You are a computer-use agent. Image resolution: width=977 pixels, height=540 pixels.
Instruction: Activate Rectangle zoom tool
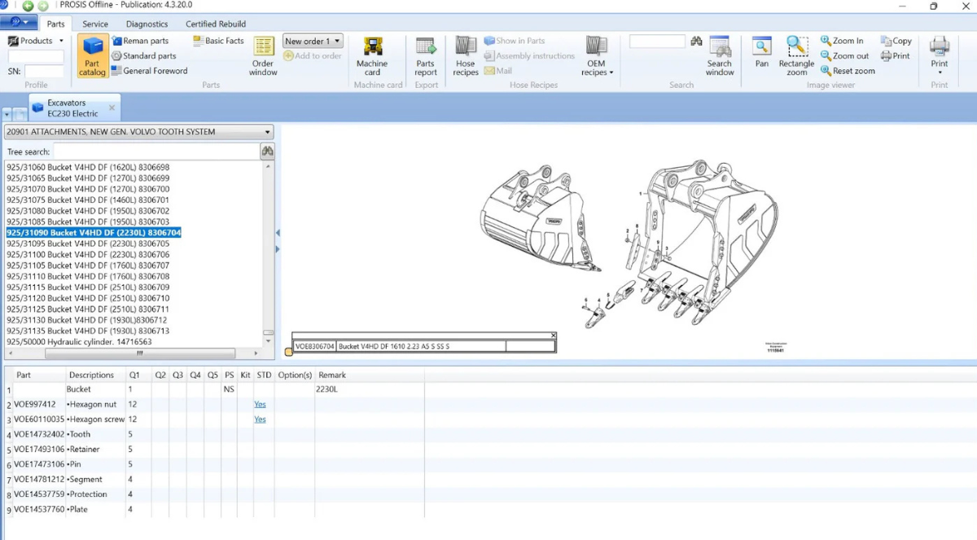[796, 56]
